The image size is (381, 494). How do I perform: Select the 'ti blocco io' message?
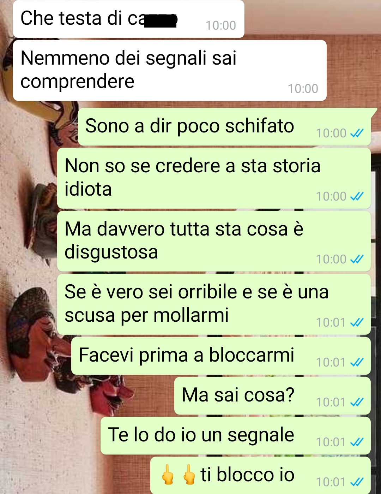pos(260,475)
